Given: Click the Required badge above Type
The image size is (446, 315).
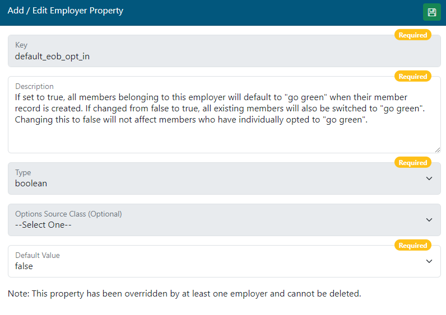Looking at the screenshot, I should point(413,163).
